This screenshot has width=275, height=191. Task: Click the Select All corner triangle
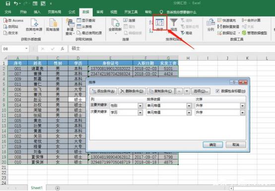(5, 58)
